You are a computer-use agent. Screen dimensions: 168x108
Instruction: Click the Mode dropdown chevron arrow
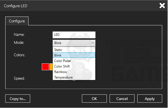[93, 43]
